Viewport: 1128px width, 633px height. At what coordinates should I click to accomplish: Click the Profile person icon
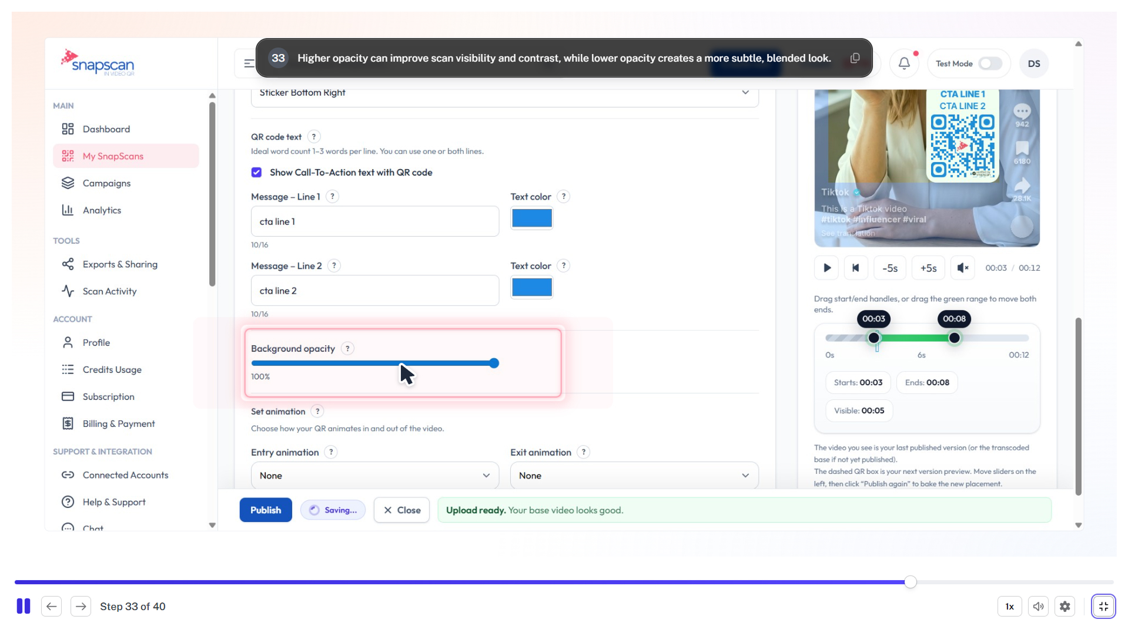[x=68, y=342]
